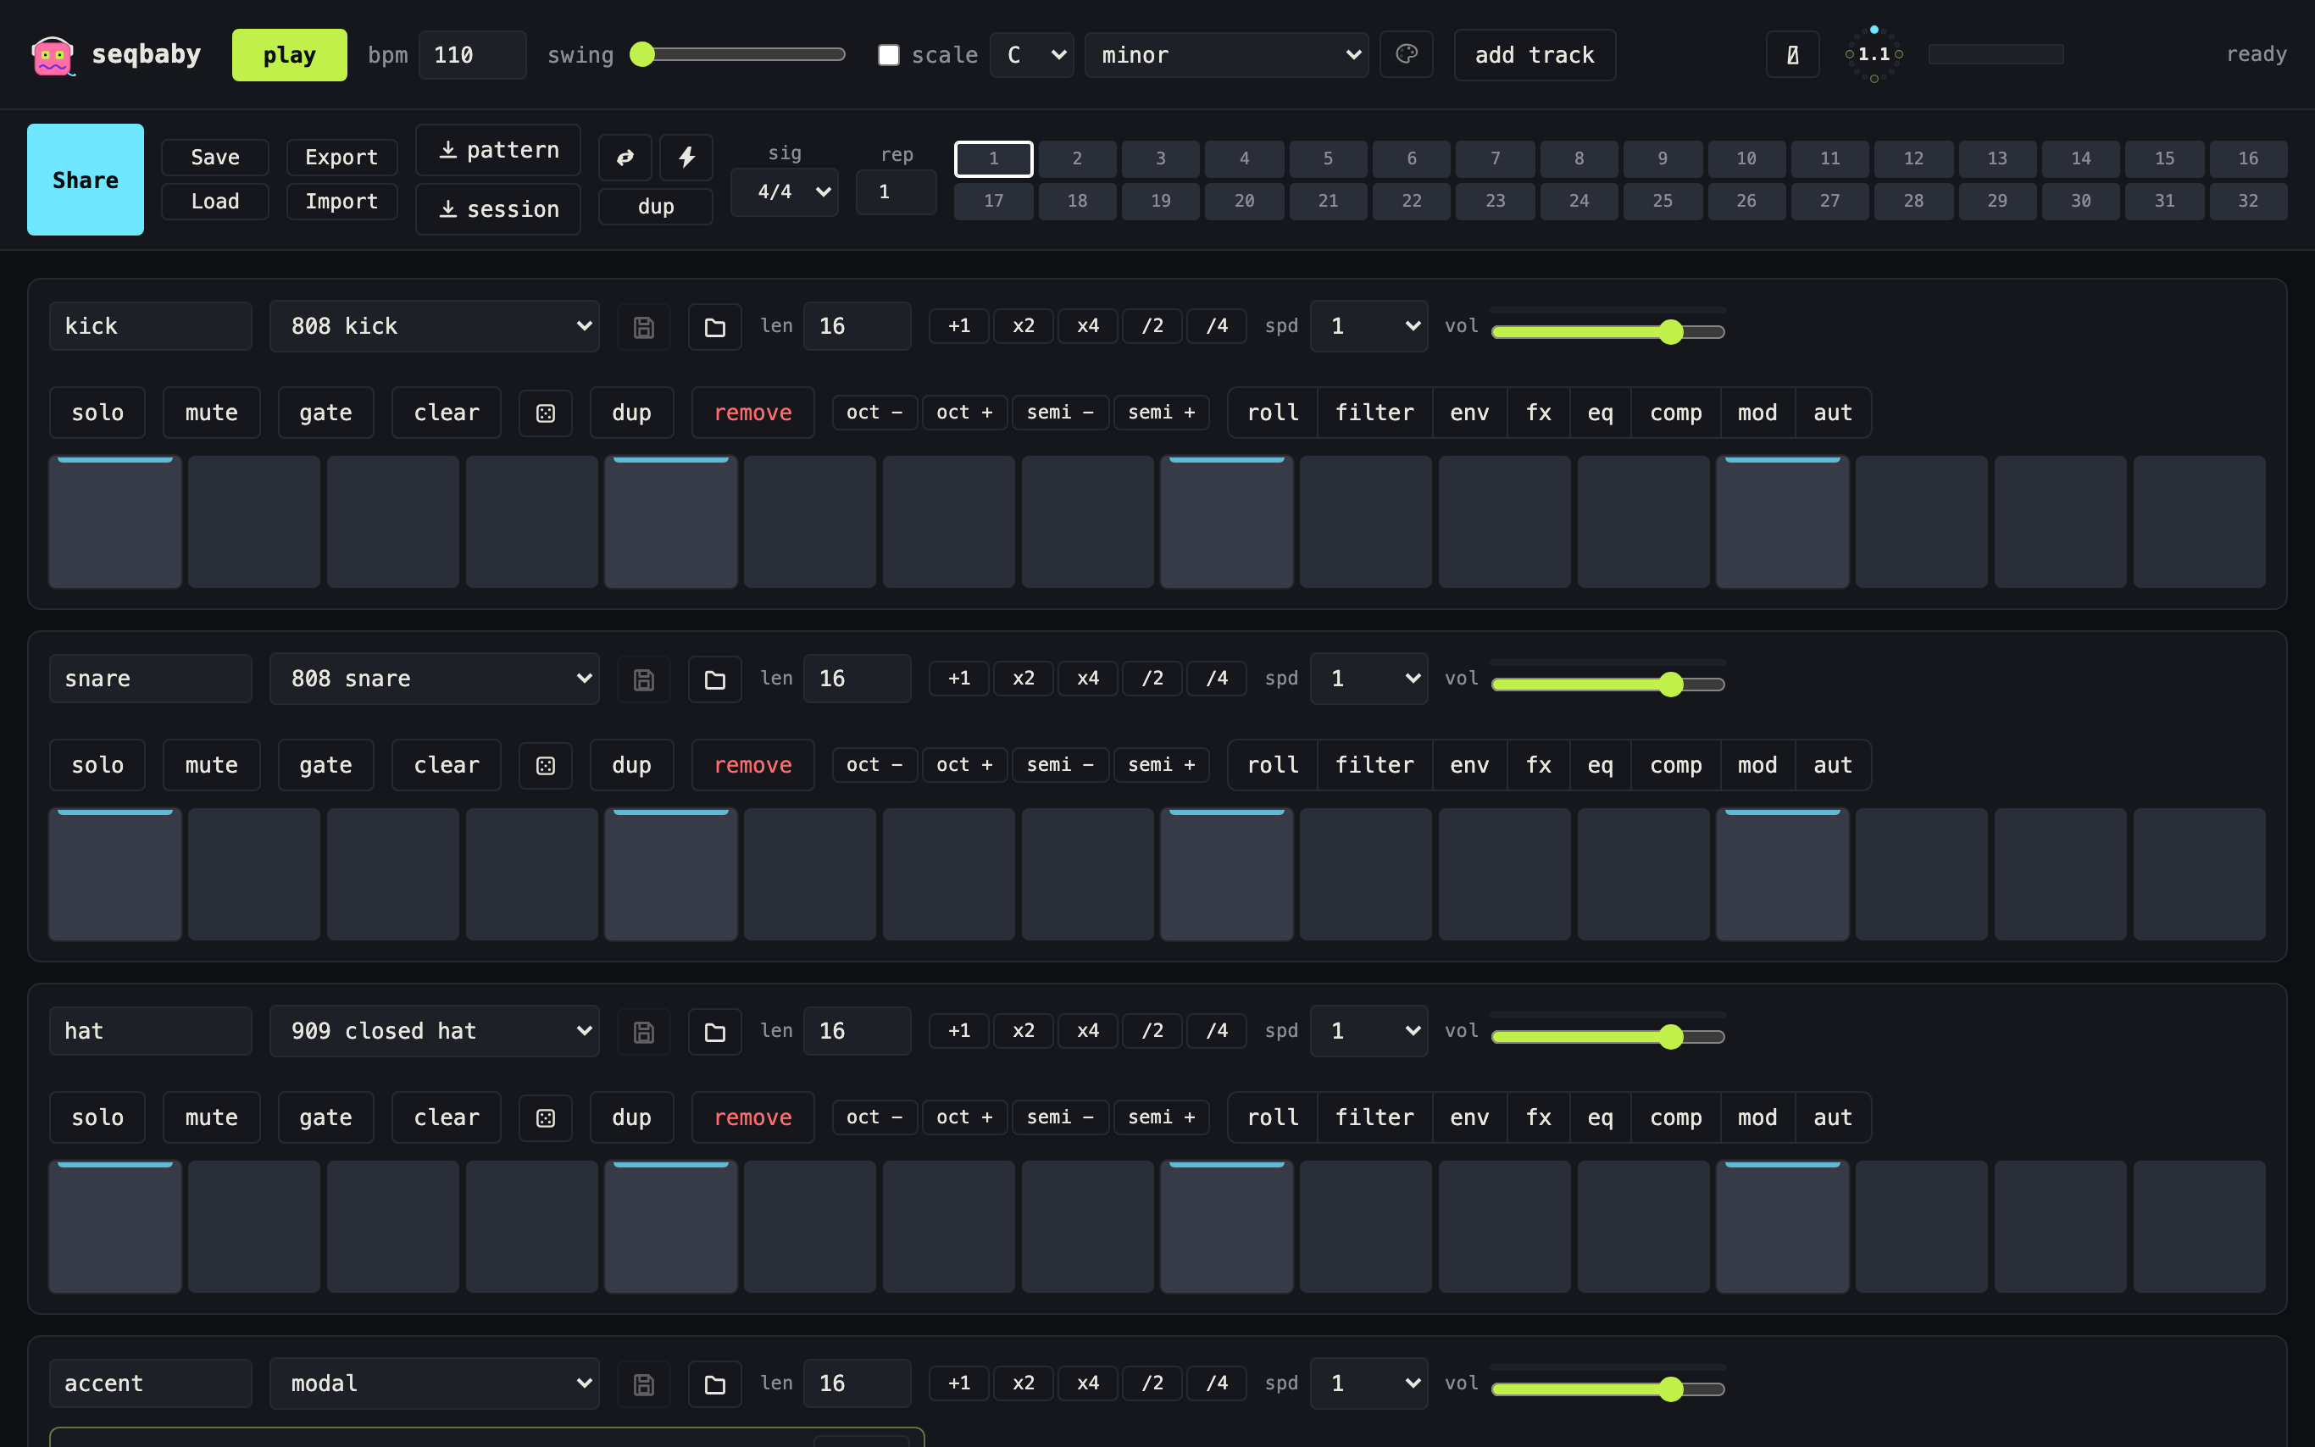Open the color palette theme icon
The width and height of the screenshot is (2315, 1447).
[x=1406, y=54]
